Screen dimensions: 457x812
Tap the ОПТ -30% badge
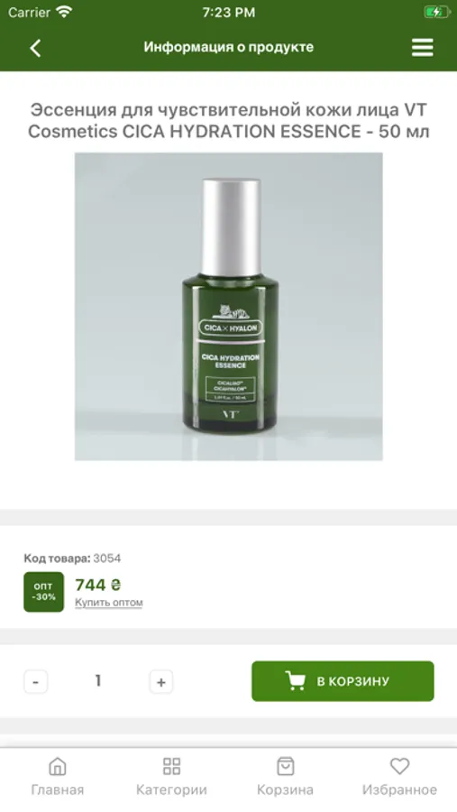point(44,592)
